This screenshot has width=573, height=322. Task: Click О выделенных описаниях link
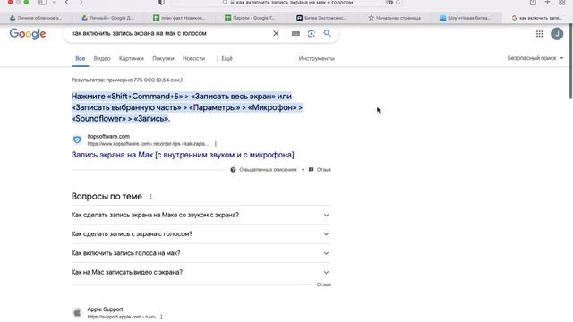[268, 170]
